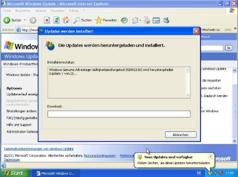Click the Start button
Screen dimensions: 238x177
point(15,173)
